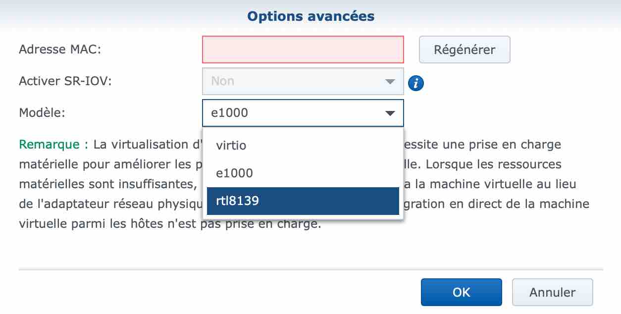This screenshot has height=314, width=621.
Task: Click the Options avancées title
Action: [x=310, y=16]
